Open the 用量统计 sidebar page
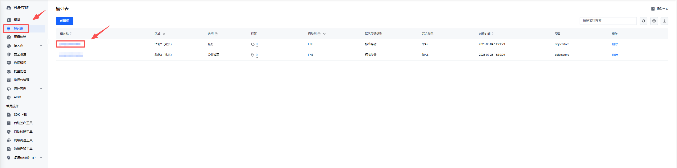677x168 pixels. tap(20, 37)
